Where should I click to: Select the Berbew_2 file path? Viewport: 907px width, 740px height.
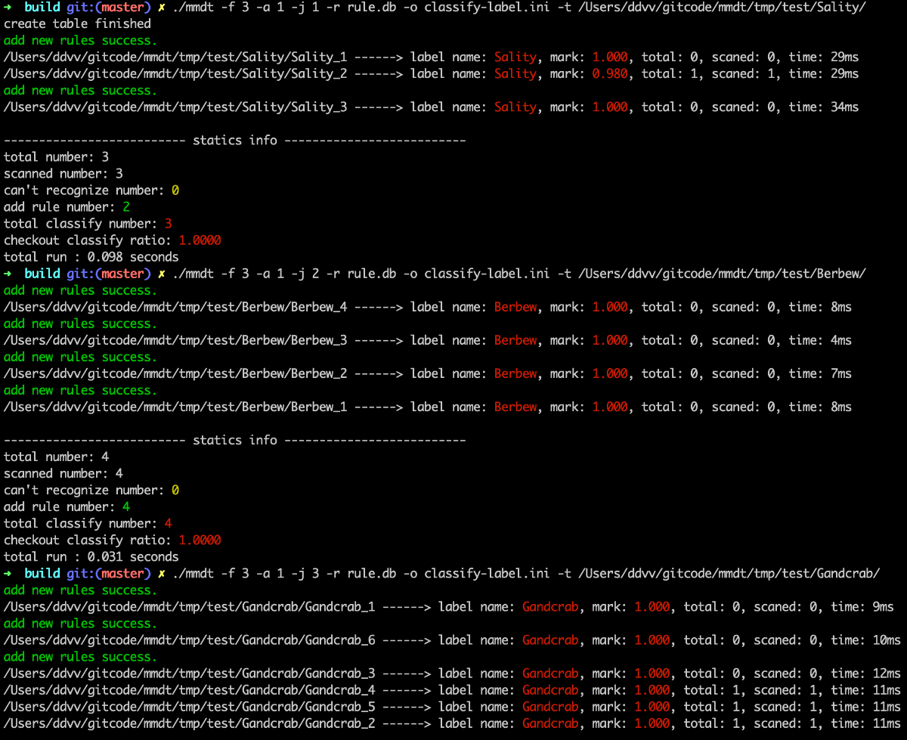click(x=175, y=373)
